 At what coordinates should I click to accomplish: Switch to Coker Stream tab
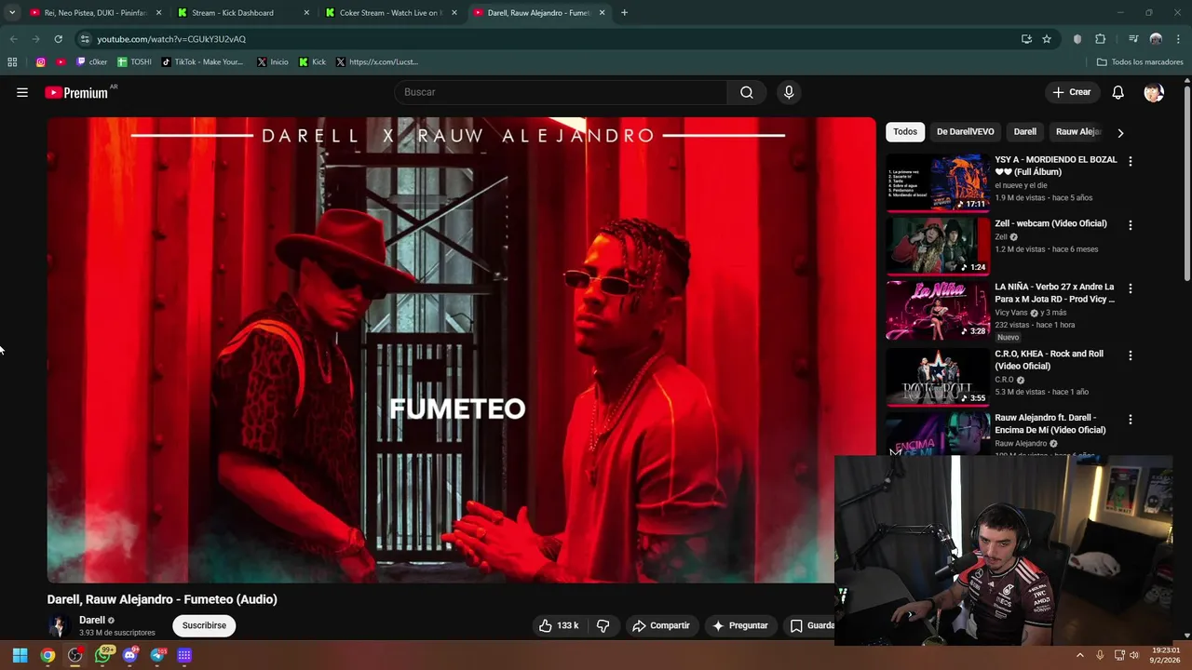pyautogui.click(x=391, y=13)
